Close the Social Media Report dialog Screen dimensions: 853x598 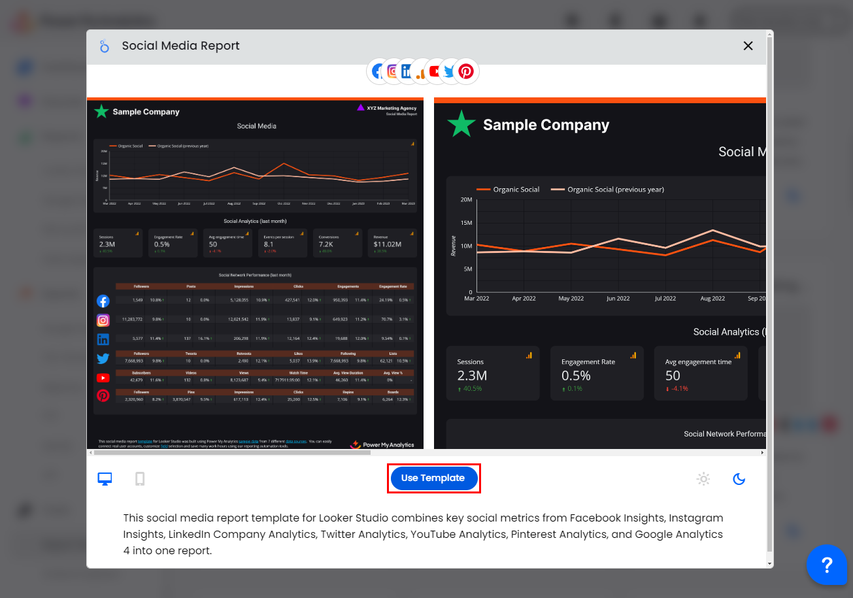pyautogui.click(x=748, y=46)
